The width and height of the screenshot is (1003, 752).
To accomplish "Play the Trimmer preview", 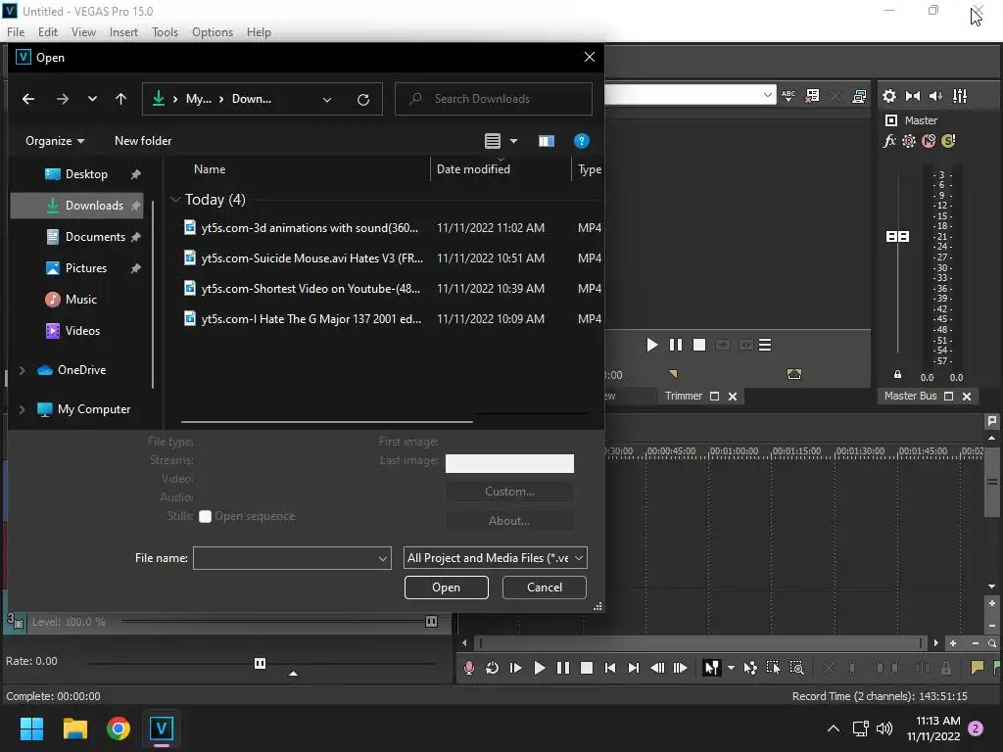I will [x=651, y=346].
